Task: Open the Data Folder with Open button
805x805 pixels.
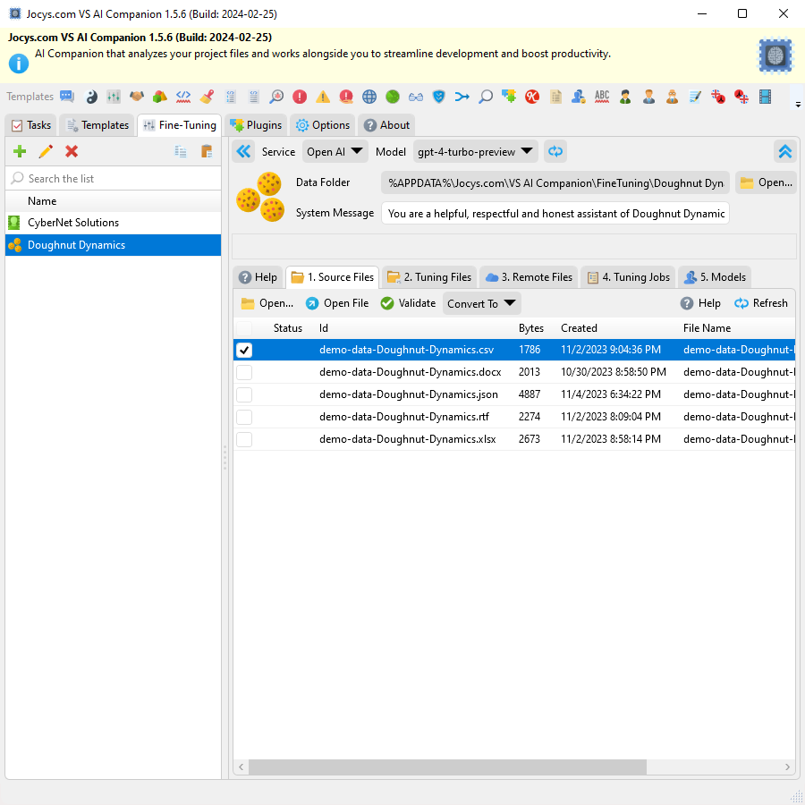Action: coord(767,182)
